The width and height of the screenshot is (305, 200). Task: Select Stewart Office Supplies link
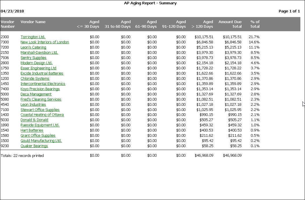tap(40, 110)
